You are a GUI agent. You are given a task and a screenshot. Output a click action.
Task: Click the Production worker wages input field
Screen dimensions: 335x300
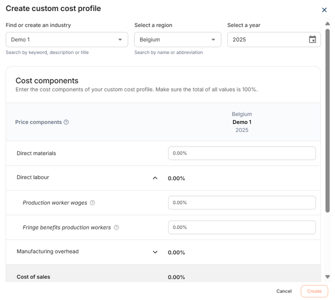click(241, 203)
